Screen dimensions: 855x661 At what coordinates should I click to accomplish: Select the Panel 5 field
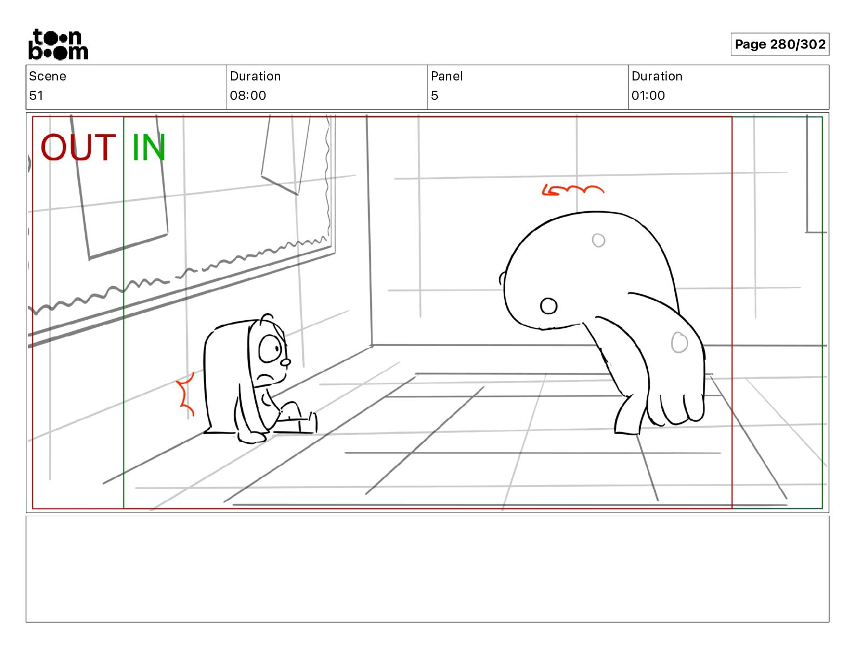(x=528, y=87)
